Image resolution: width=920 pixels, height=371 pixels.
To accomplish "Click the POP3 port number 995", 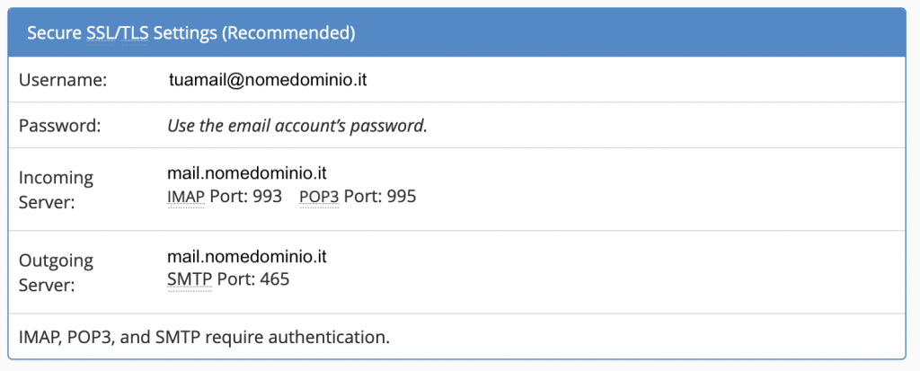I will (401, 197).
